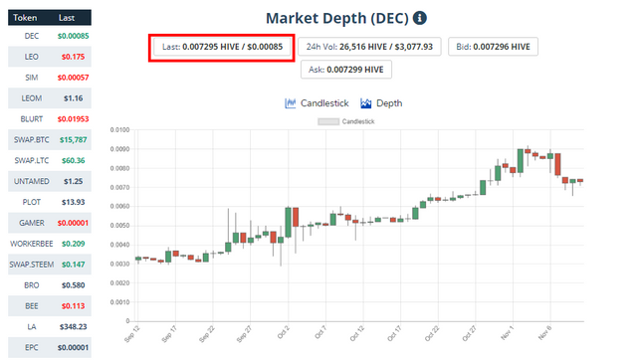Click the 0.0100 y-axis label
637x360 pixels.
pyautogui.click(x=119, y=130)
